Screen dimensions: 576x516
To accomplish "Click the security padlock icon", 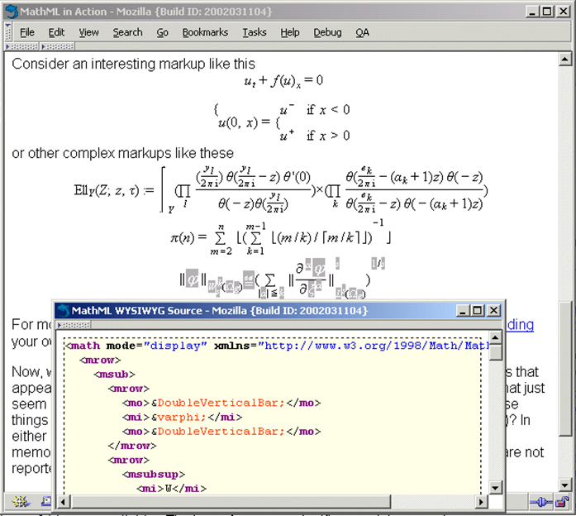I will pos(562,502).
